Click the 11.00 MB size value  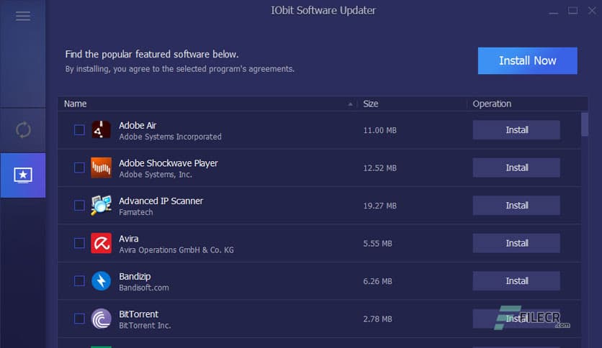coord(379,130)
